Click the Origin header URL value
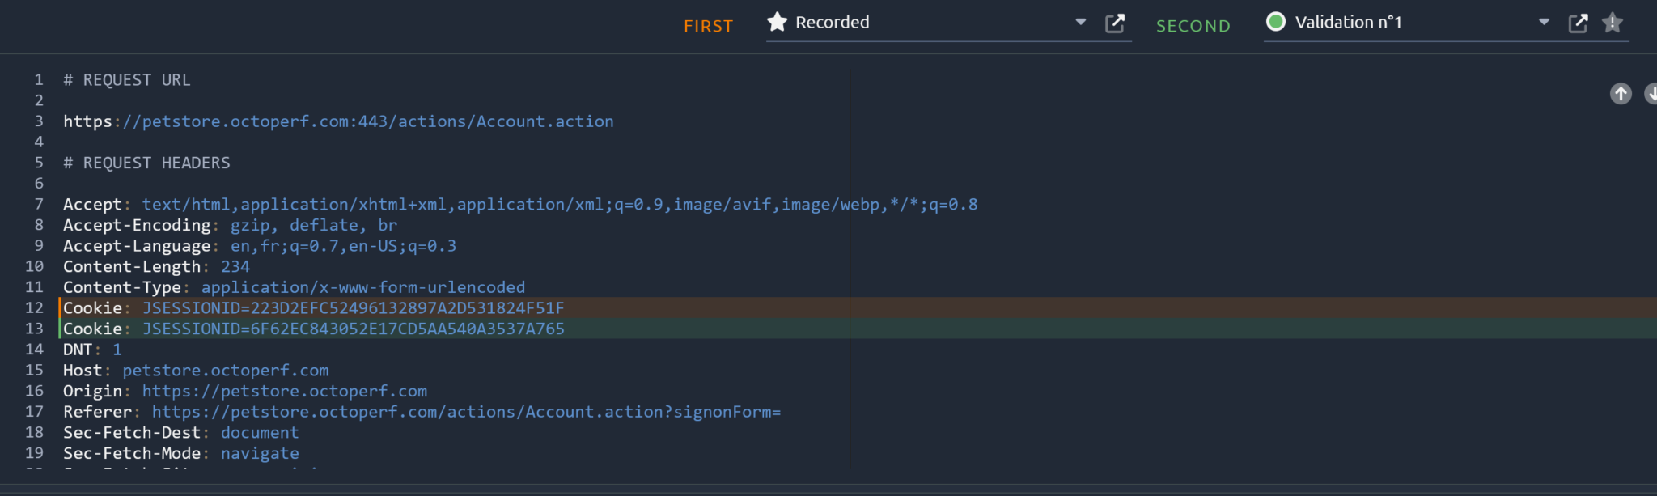Image resolution: width=1657 pixels, height=496 pixels. pyautogui.click(x=284, y=391)
